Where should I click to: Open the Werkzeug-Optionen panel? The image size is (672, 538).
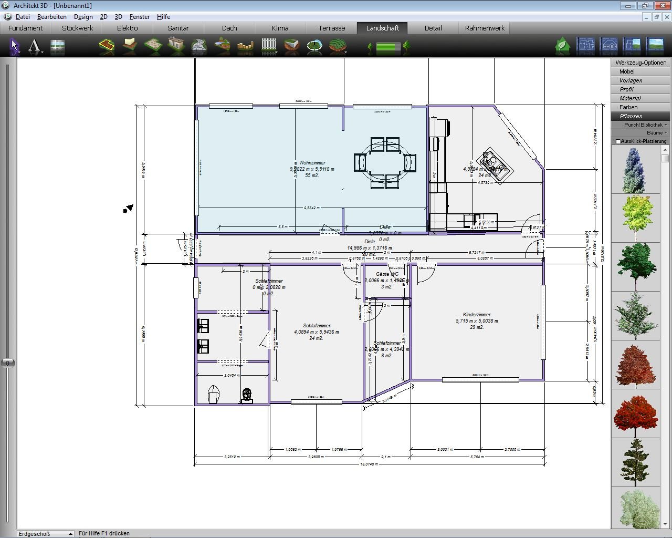point(640,63)
